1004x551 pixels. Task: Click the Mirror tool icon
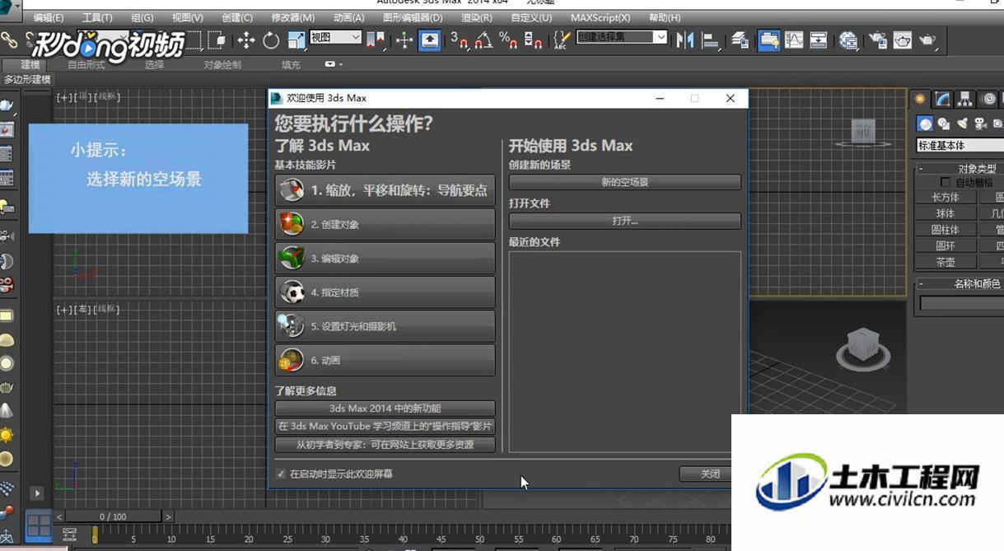(685, 40)
